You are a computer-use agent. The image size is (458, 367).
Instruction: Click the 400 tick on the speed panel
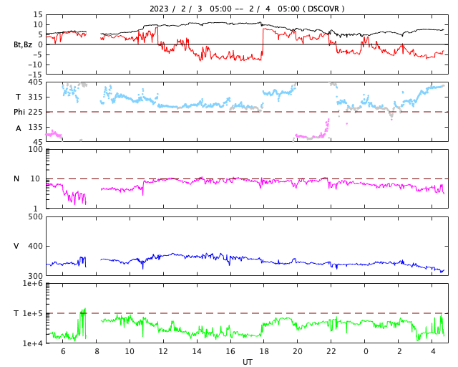click(35, 246)
